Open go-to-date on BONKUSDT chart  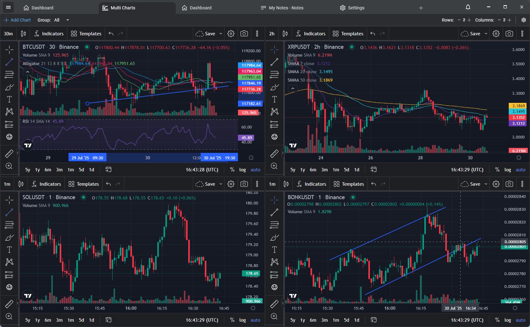[x=373, y=320]
